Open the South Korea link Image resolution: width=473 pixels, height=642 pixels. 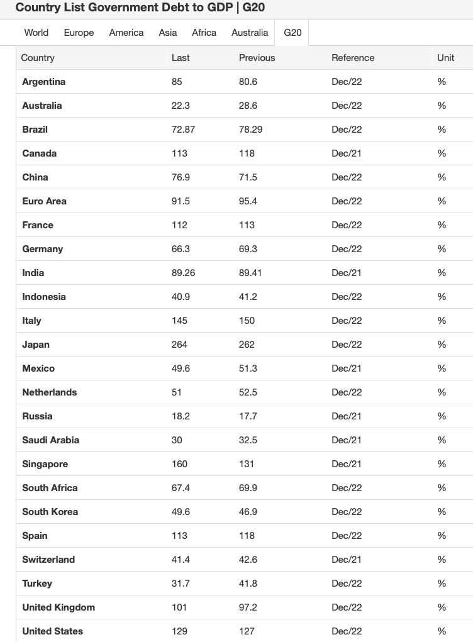50,512
